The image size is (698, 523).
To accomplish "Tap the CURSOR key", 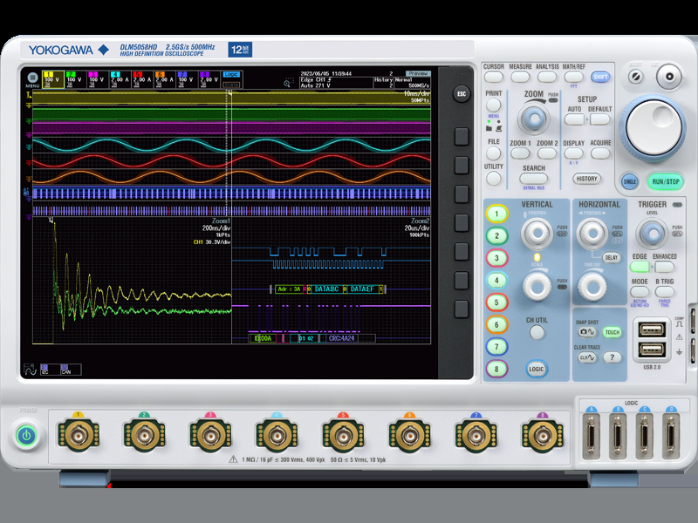I will click(494, 77).
